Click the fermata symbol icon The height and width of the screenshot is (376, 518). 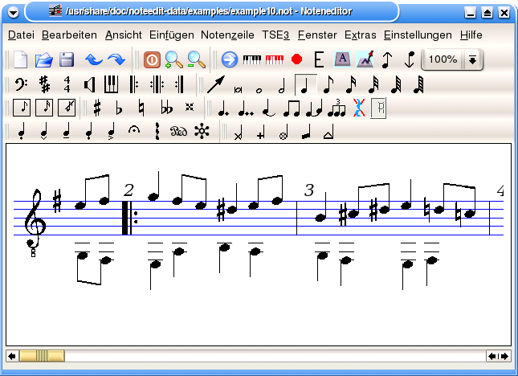[134, 131]
